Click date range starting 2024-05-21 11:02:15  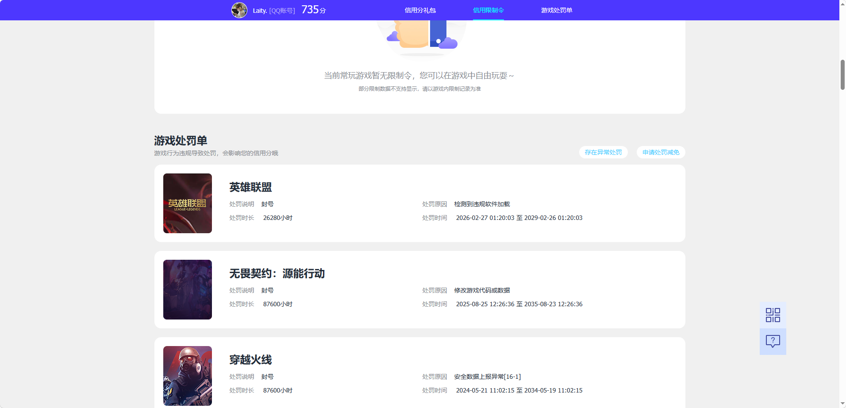(x=519, y=390)
